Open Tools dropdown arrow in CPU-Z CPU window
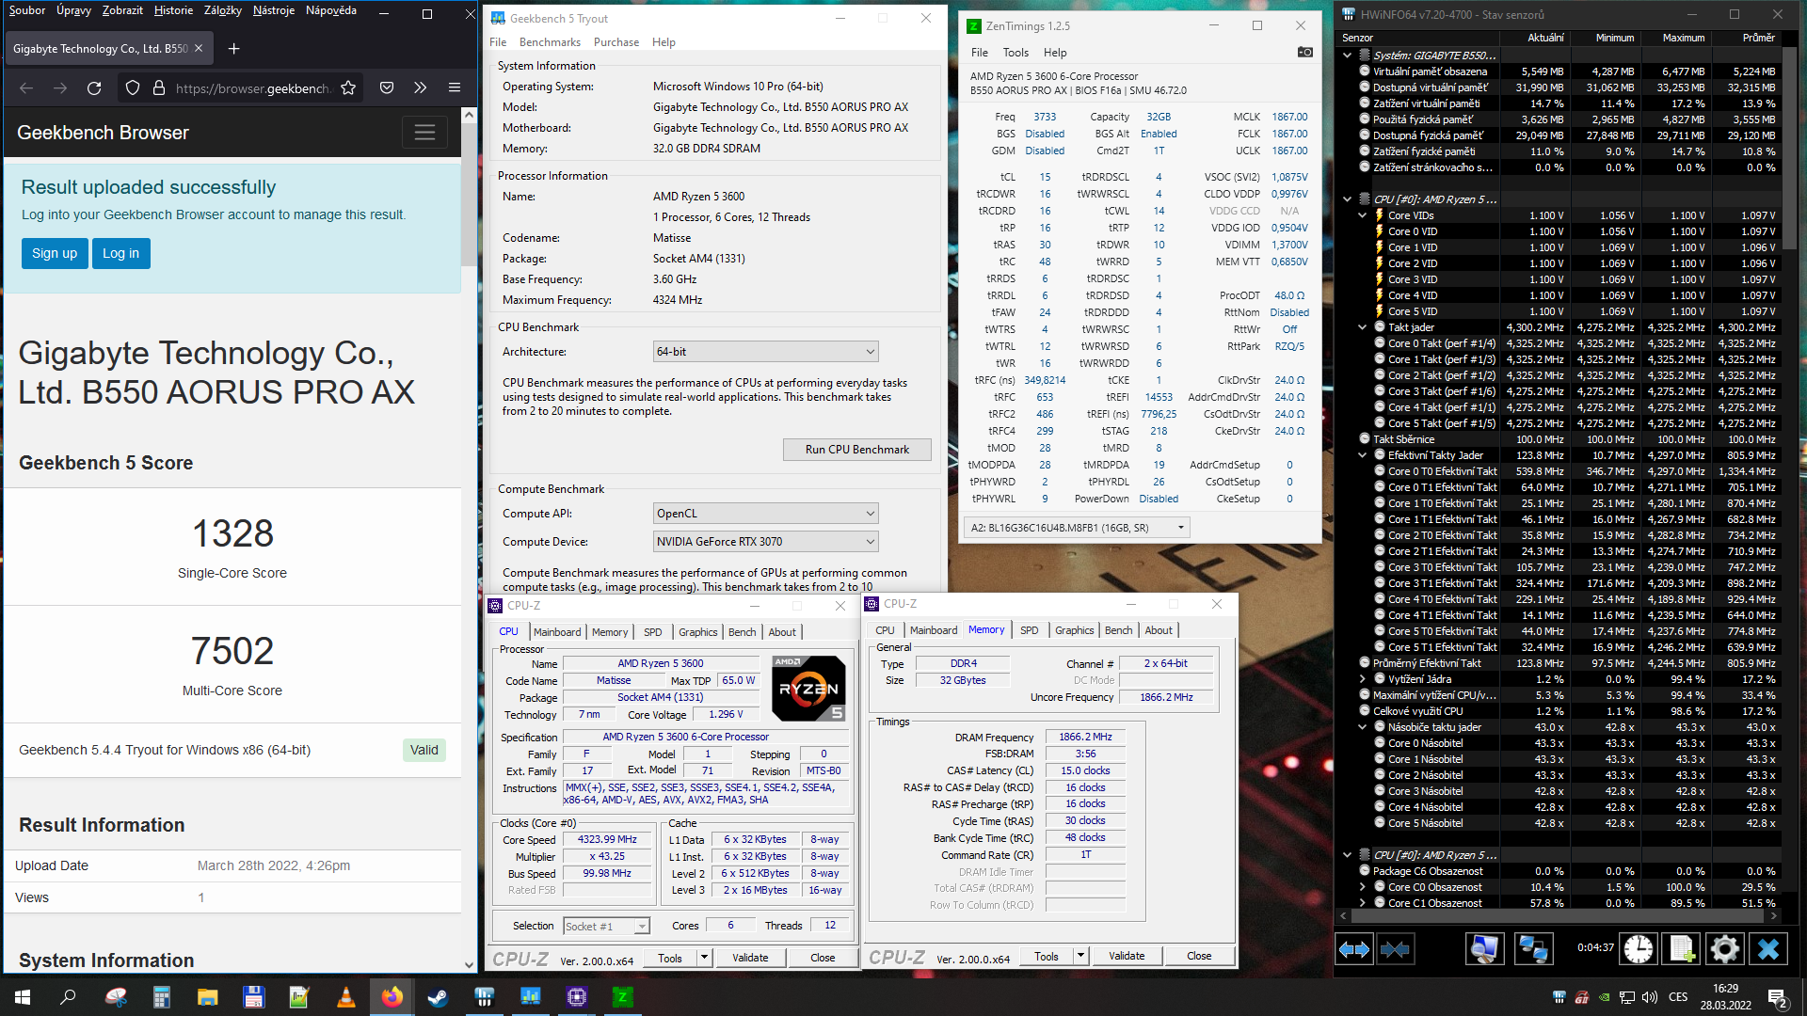Screen dimensions: 1807x1016 coord(704,958)
